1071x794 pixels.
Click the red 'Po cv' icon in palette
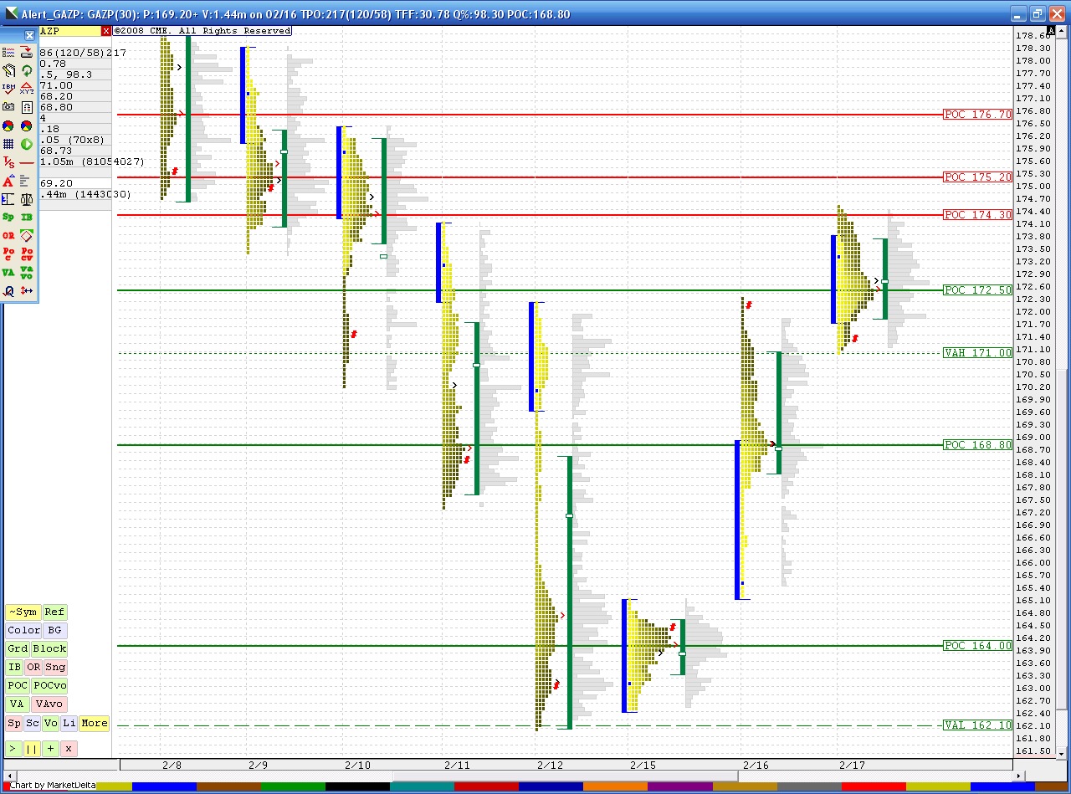point(27,254)
